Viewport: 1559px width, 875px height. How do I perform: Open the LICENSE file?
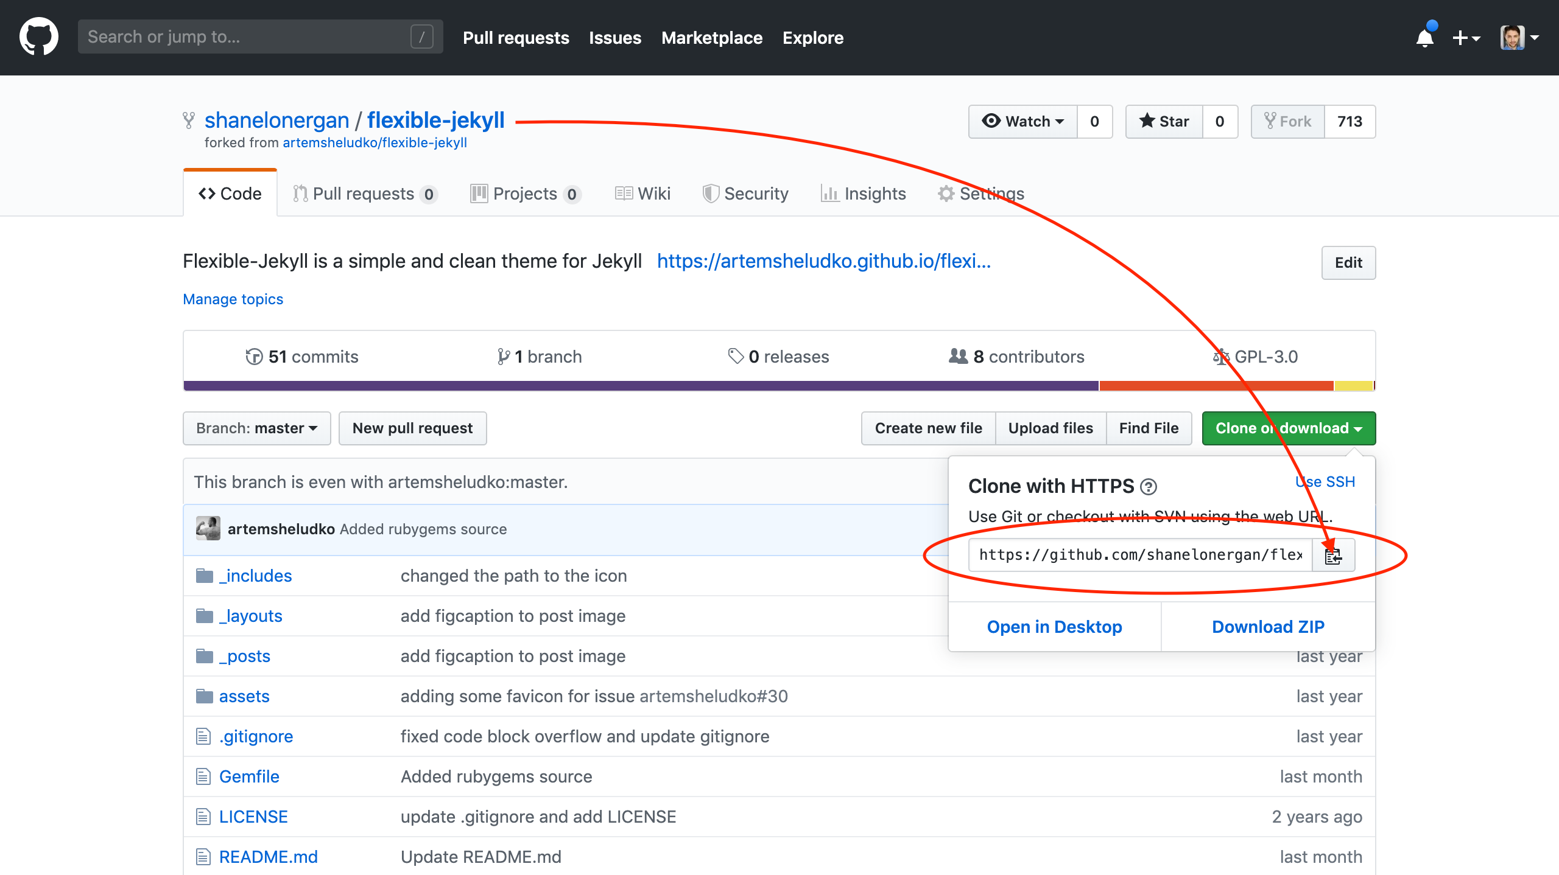pyautogui.click(x=253, y=816)
